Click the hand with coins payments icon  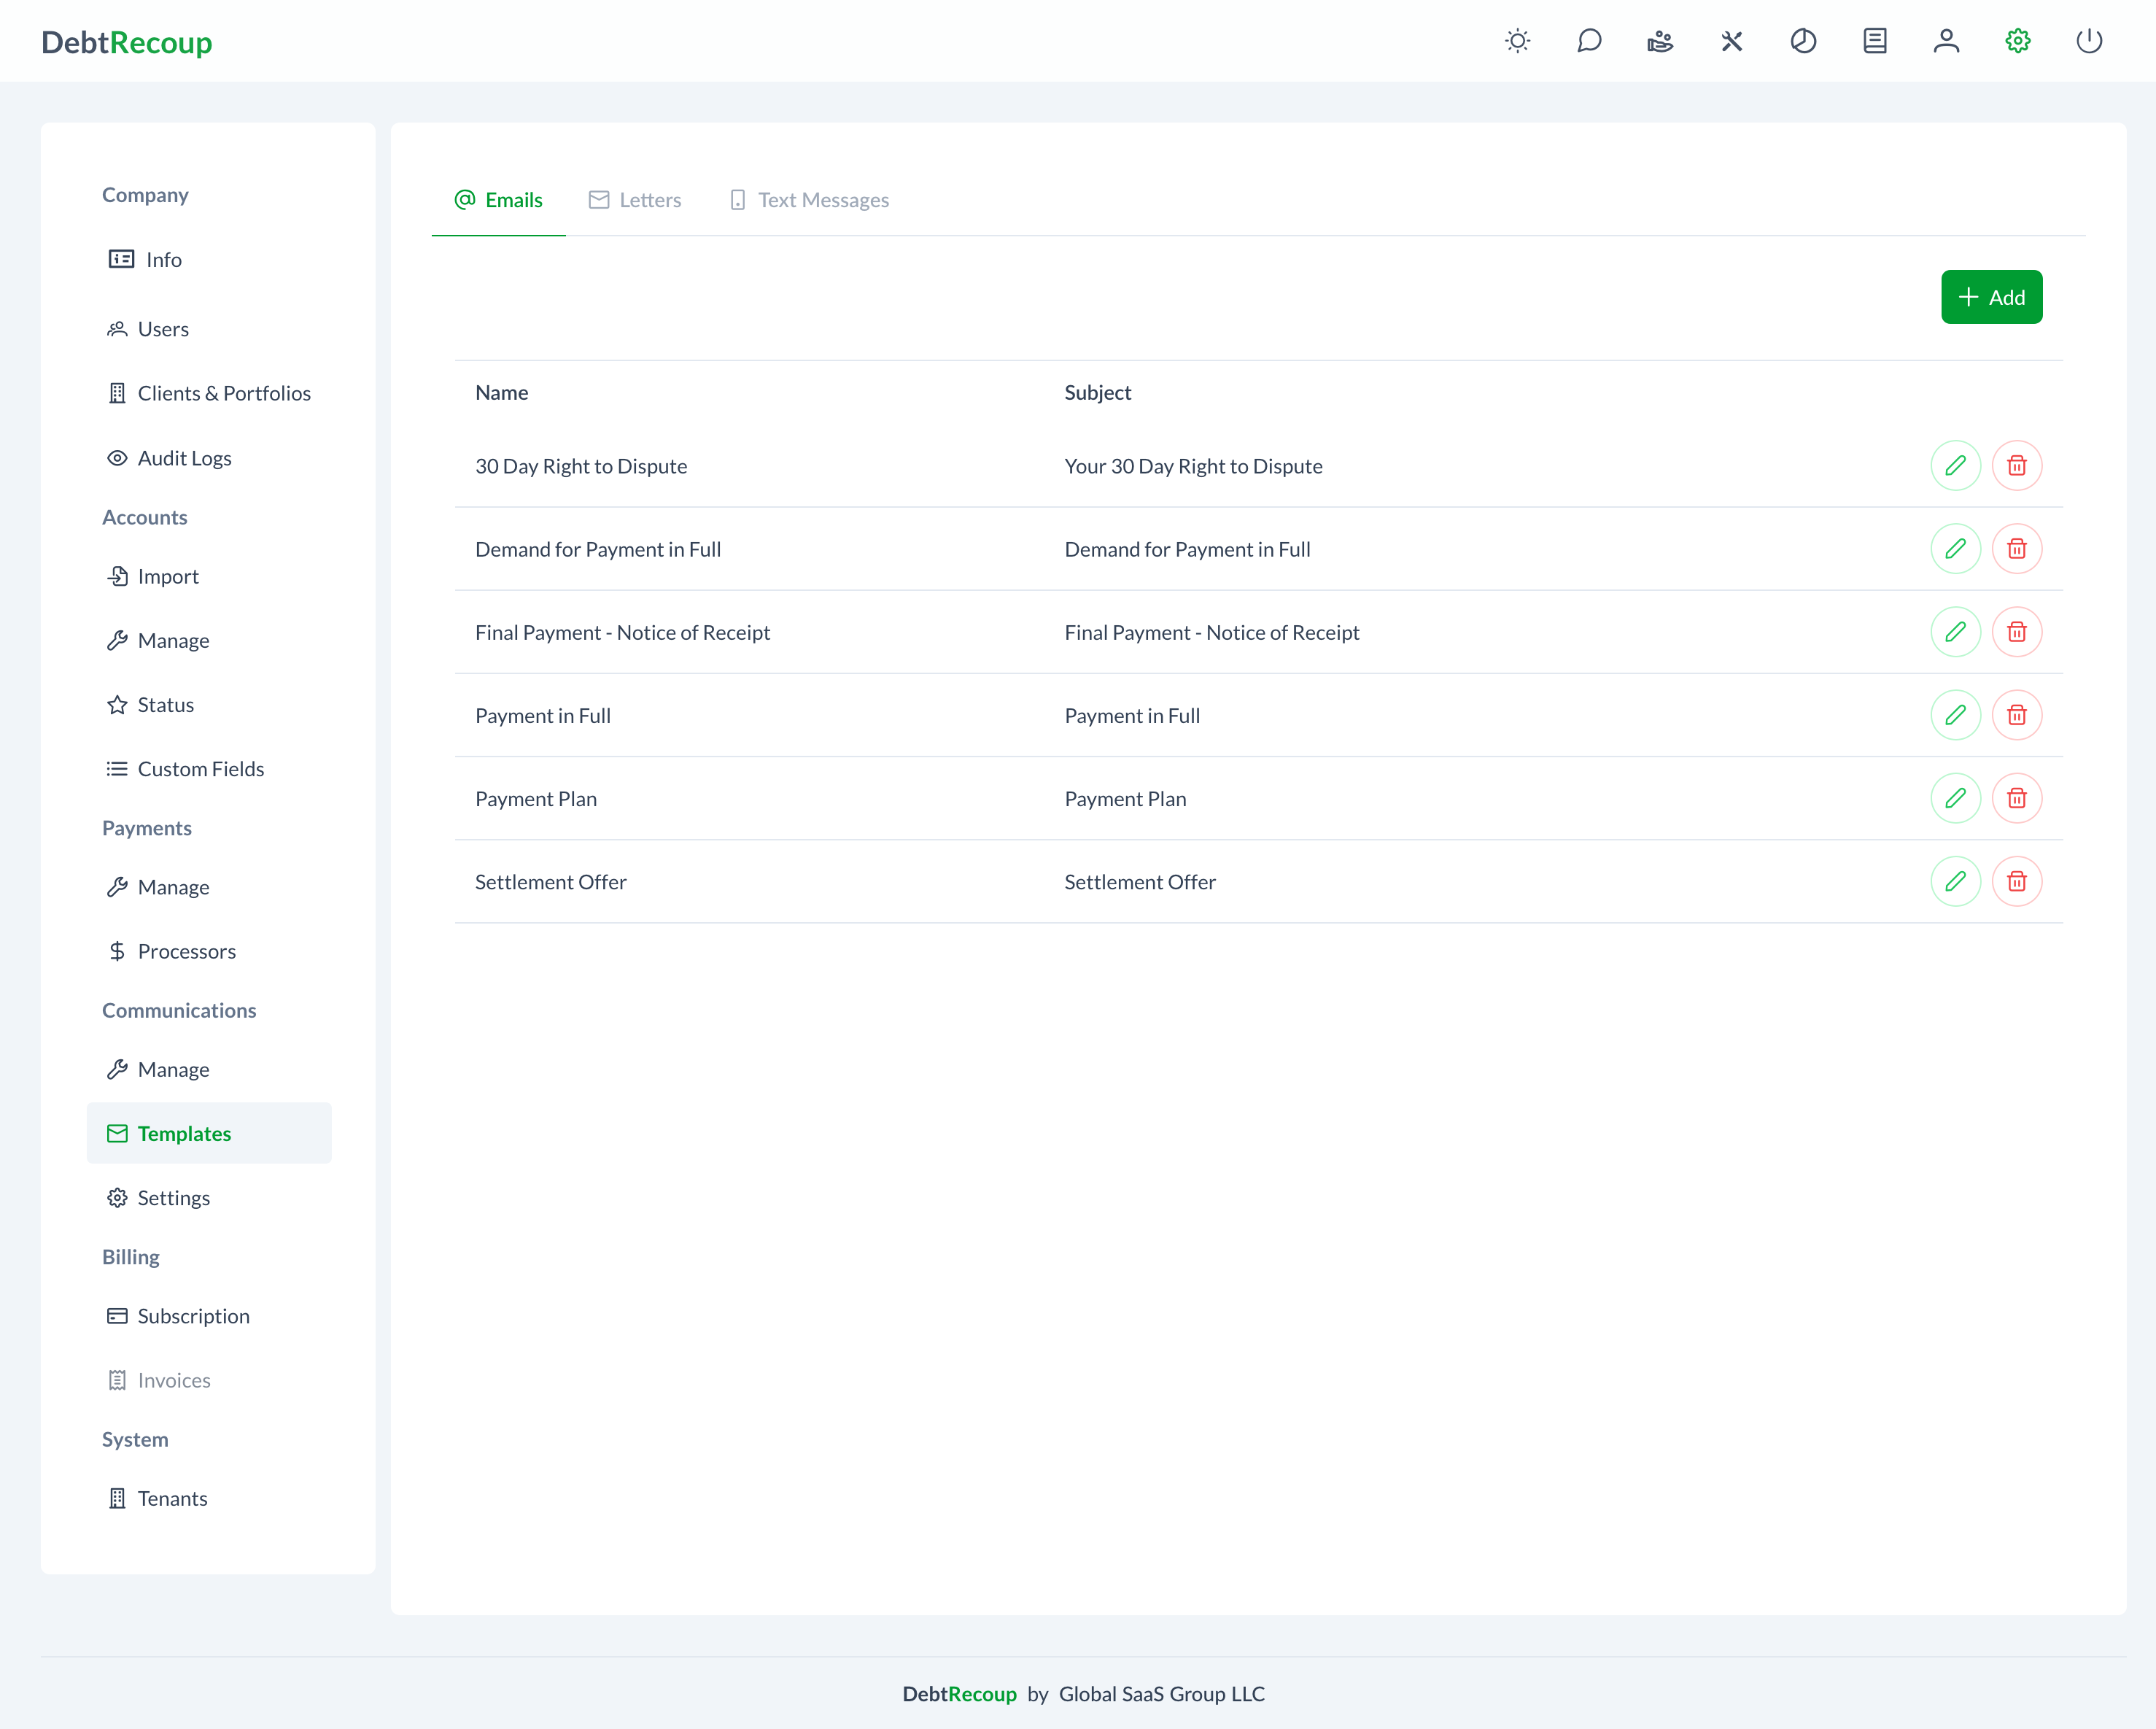tap(1660, 41)
